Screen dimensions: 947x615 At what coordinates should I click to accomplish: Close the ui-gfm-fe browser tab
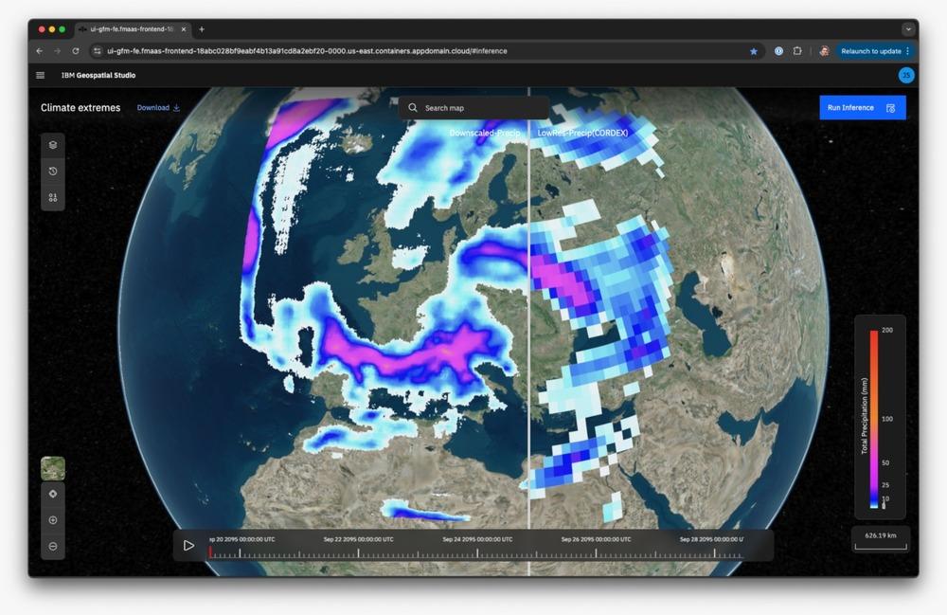tap(184, 29)
